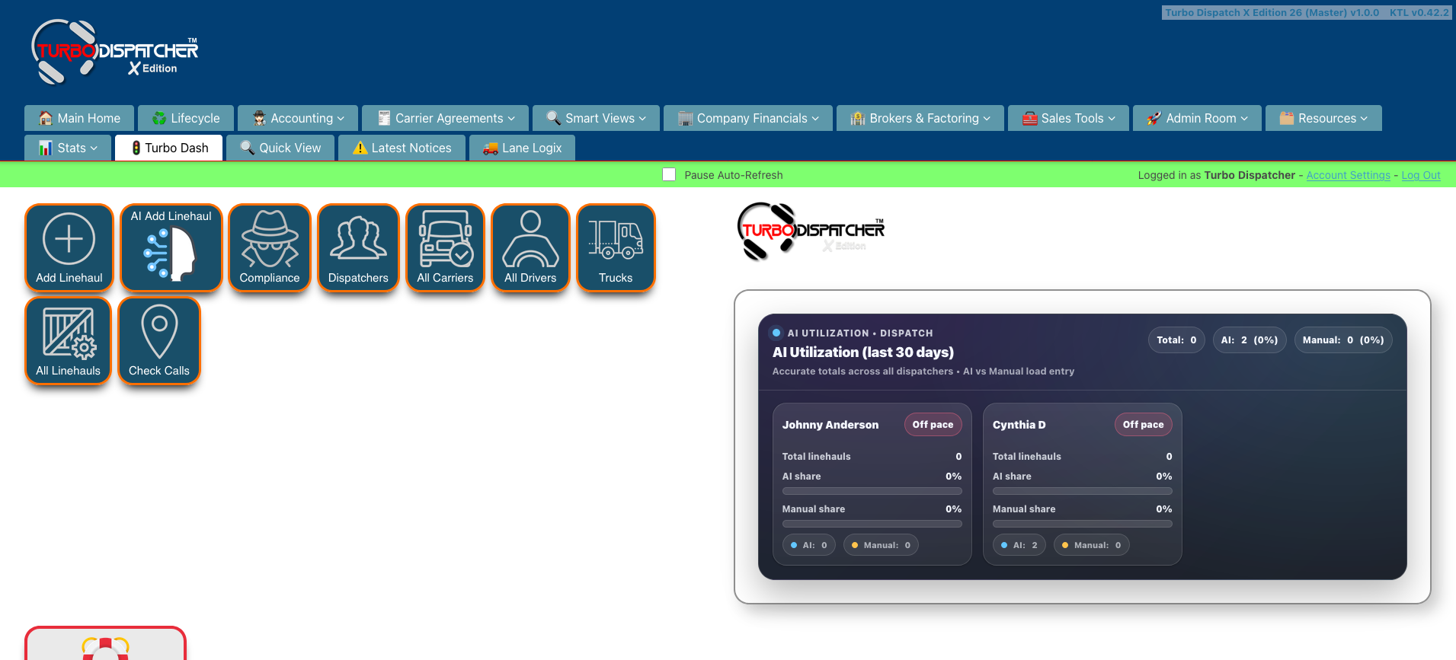Expand the Accounting dropdown menu
Screen dimensions: 1456x660
click(298, 118)
